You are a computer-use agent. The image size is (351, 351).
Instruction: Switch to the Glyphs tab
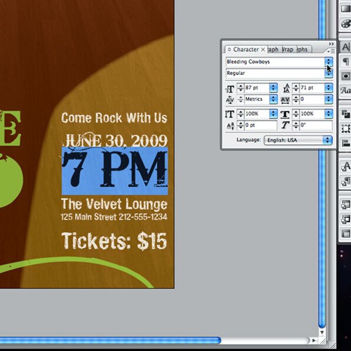click(303, 49)
